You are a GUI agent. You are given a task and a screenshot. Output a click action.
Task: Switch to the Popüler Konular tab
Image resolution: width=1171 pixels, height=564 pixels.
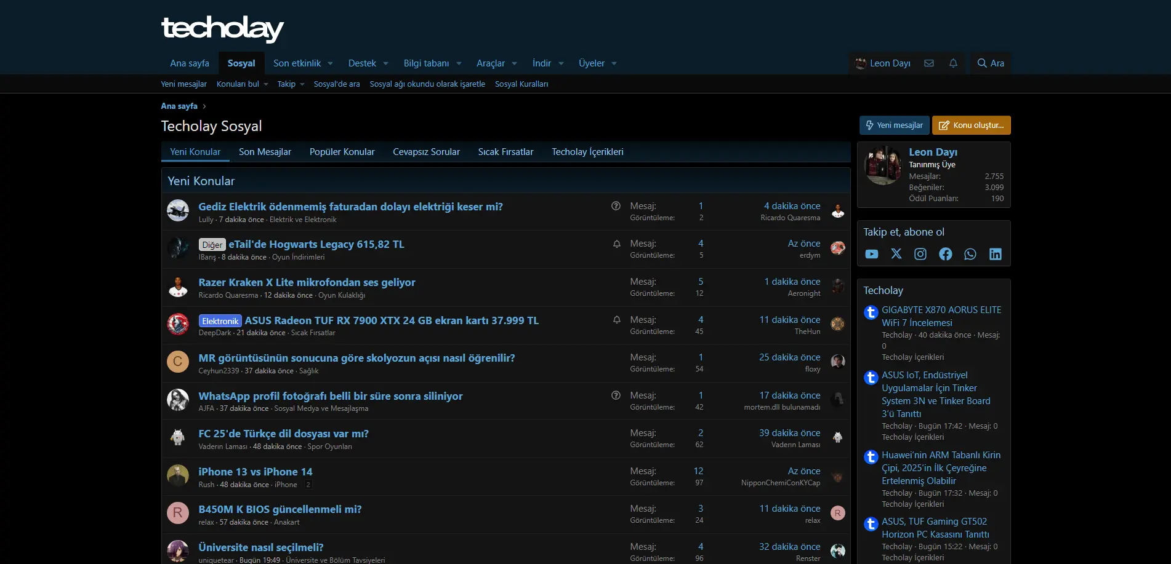342,152
